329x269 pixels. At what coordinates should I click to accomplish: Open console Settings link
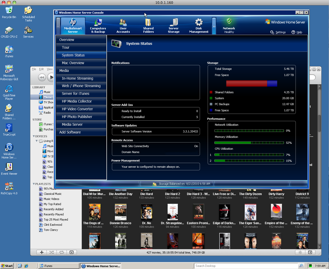coord(278,32)
